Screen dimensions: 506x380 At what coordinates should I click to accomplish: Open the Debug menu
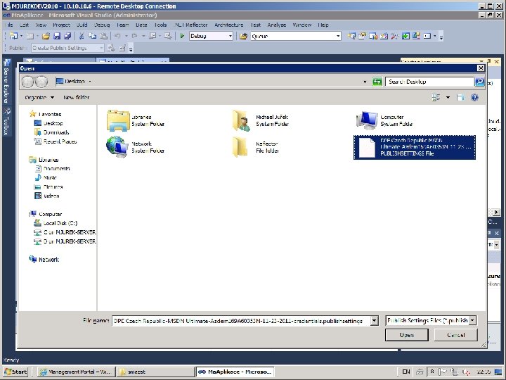[102, 25]
